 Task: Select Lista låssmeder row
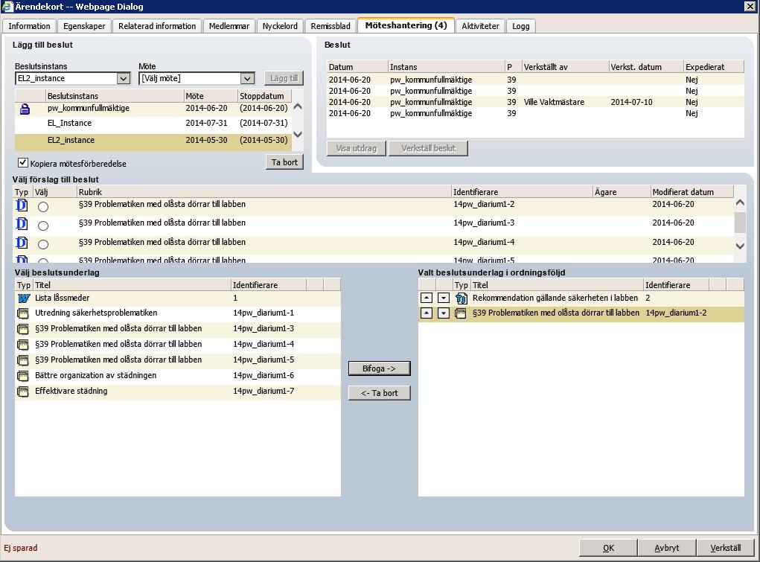tap(178, 298)
